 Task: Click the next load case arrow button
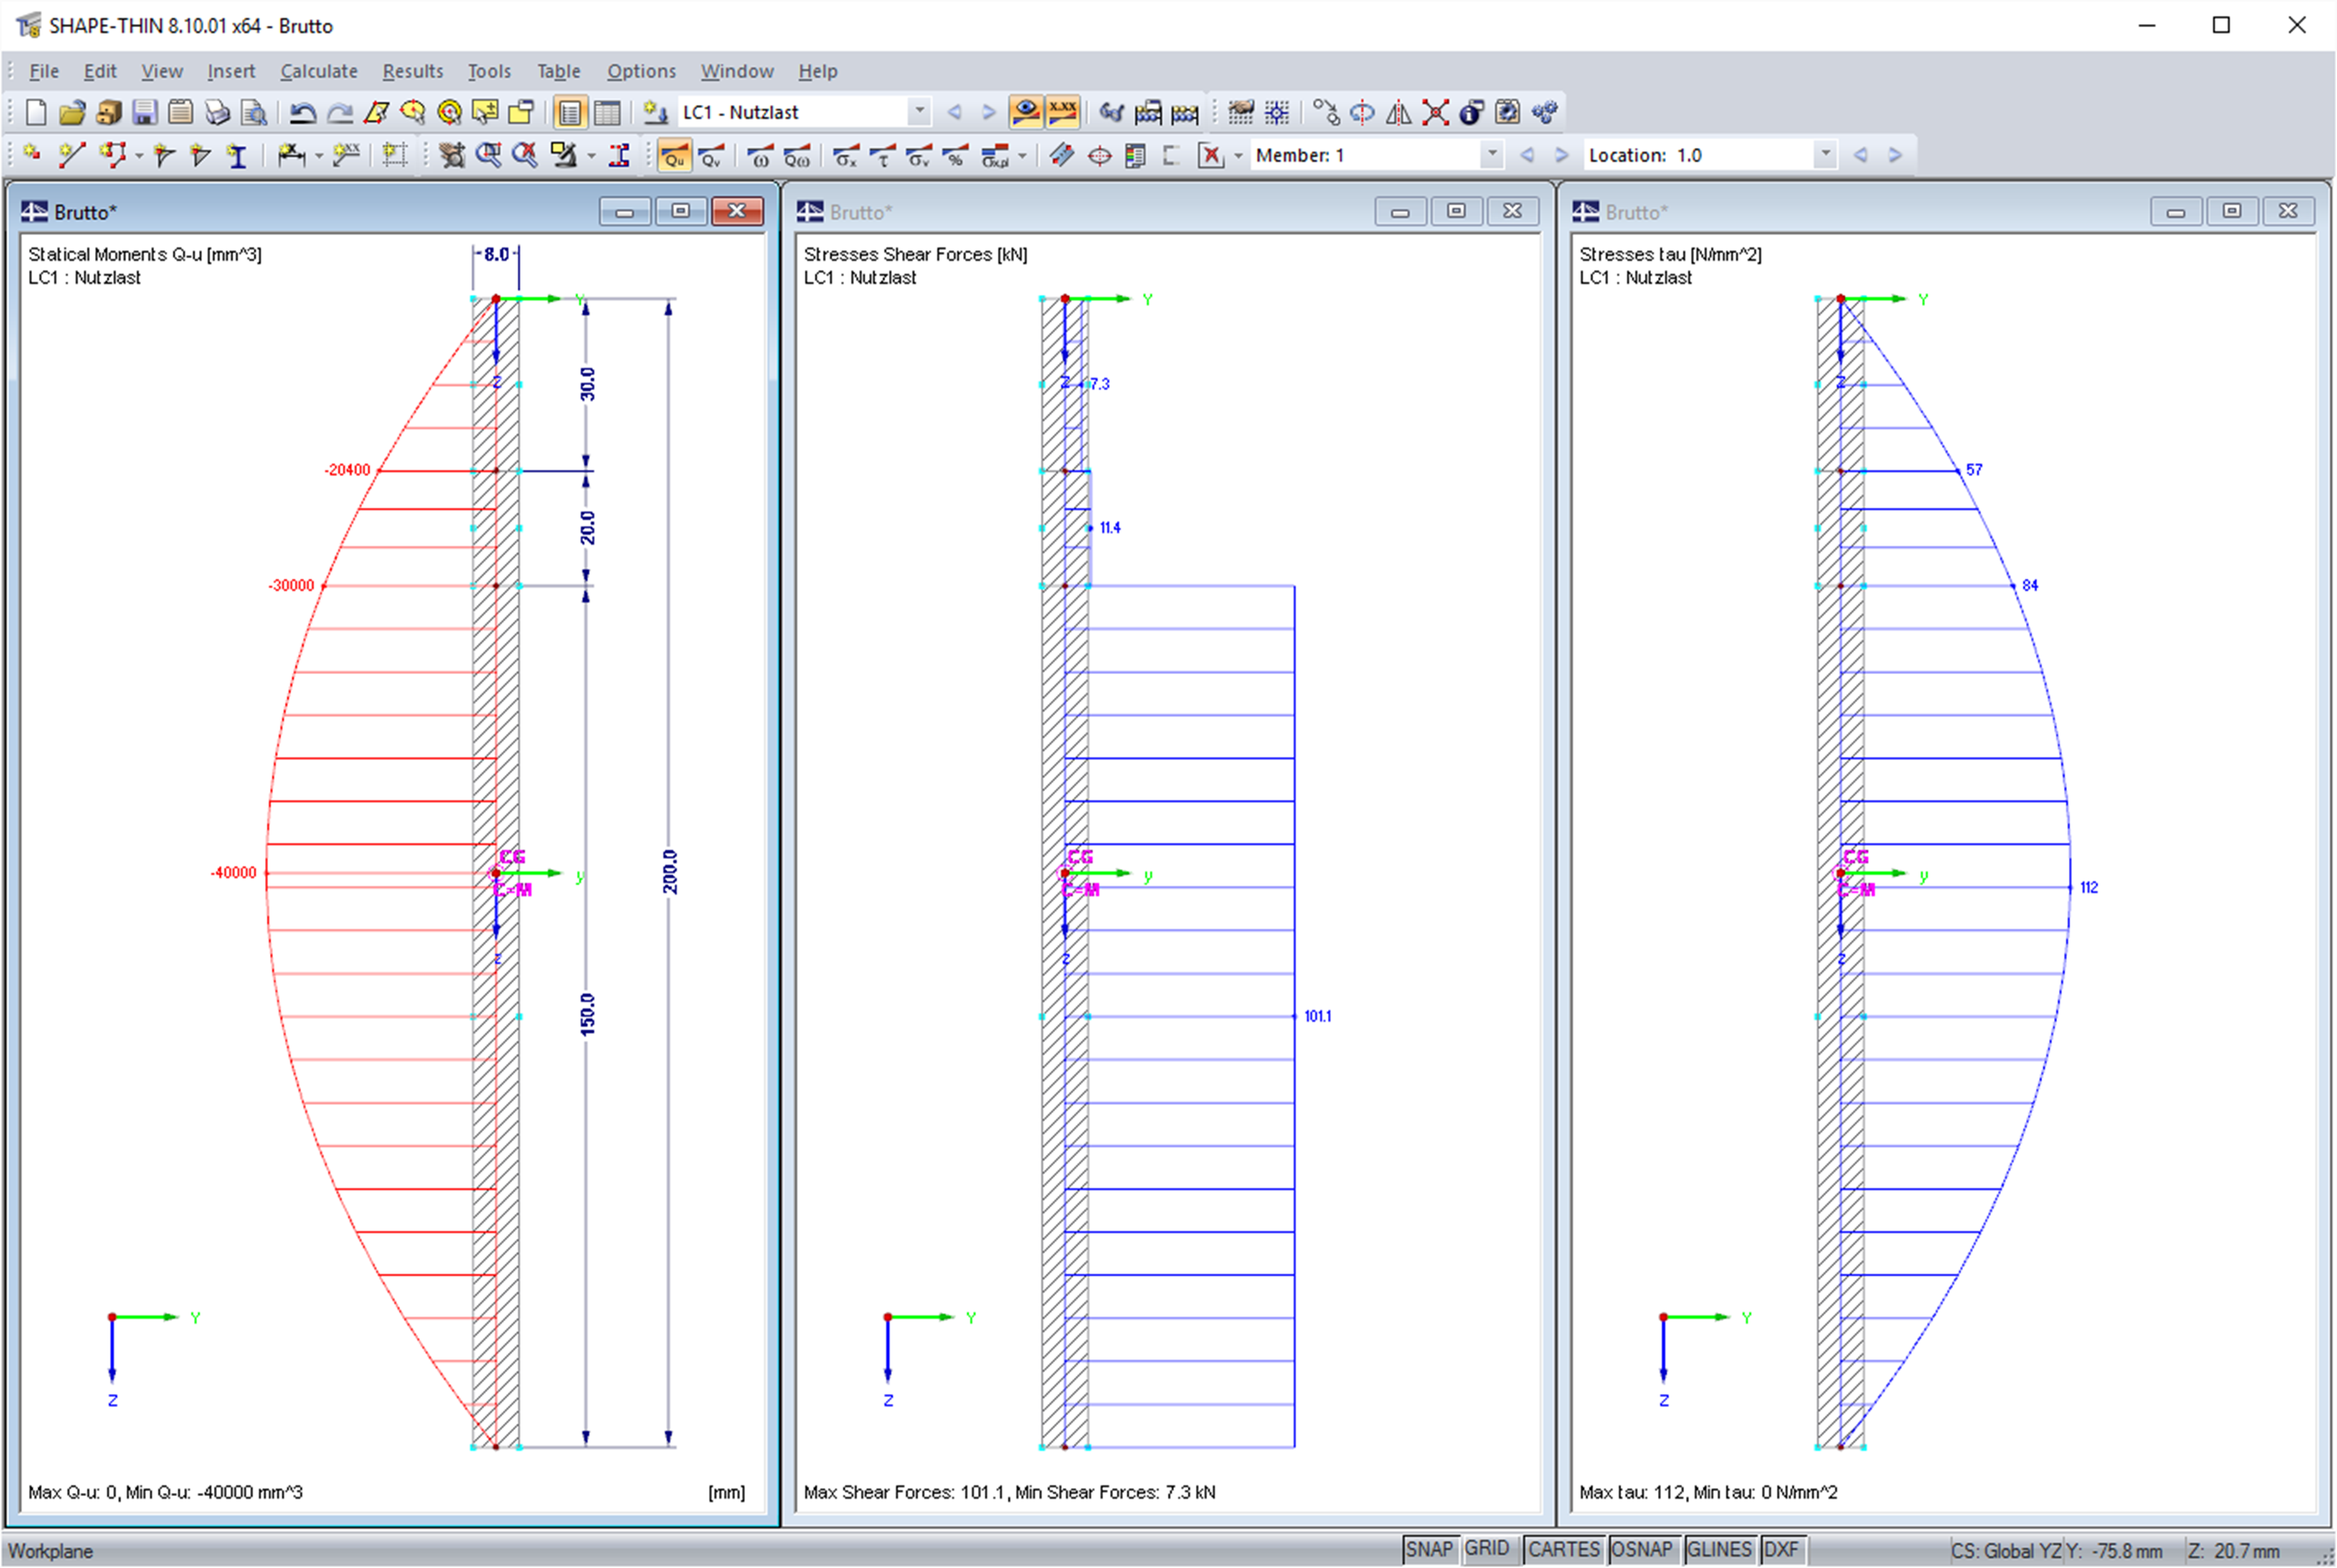pos(989,111)
